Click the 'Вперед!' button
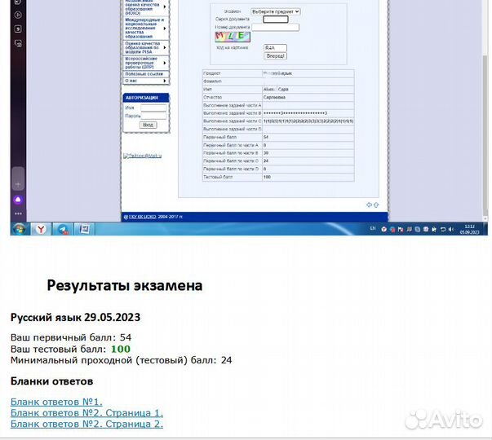 click(275, 56)
